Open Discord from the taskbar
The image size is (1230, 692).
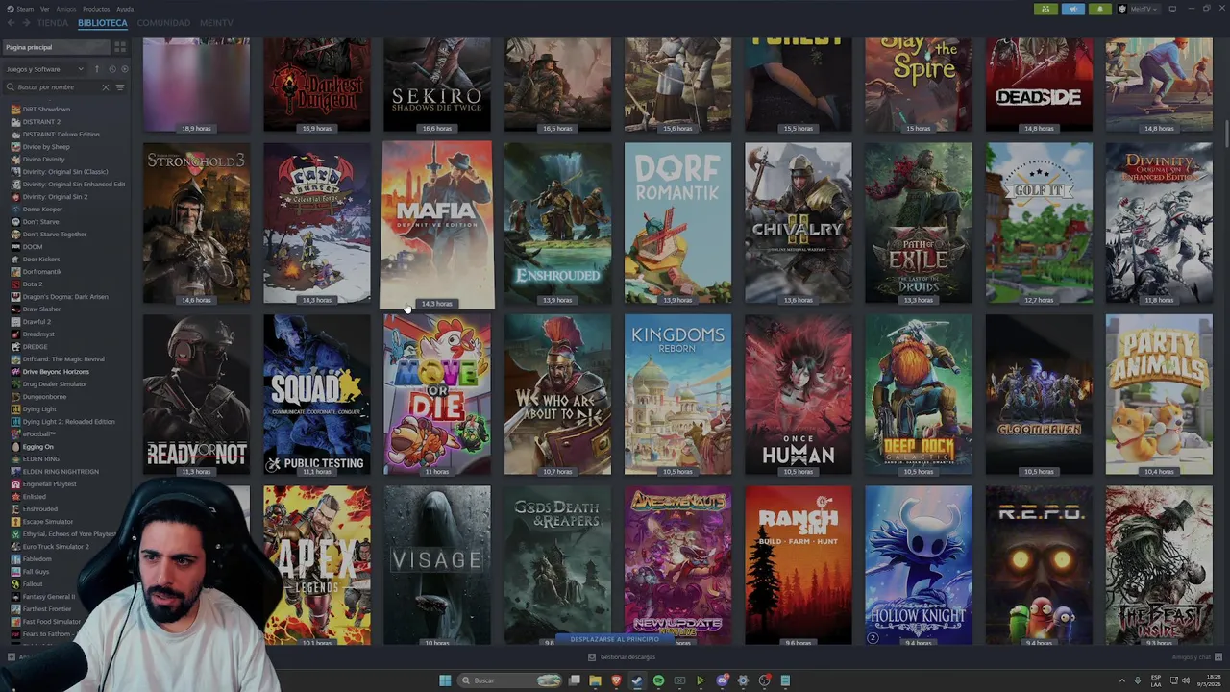click(722, 680)
